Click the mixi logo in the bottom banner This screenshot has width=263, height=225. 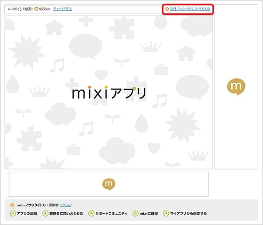pos(109,184)
